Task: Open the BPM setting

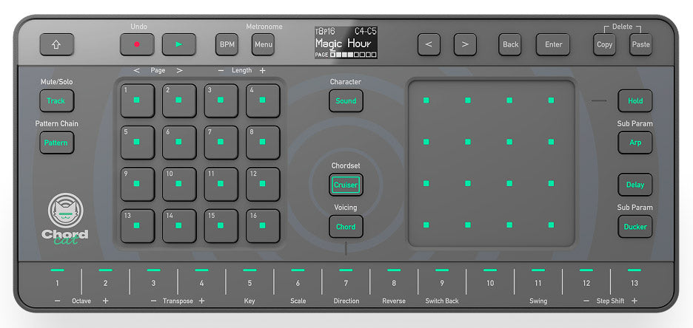Action: [x=227, y=44]
